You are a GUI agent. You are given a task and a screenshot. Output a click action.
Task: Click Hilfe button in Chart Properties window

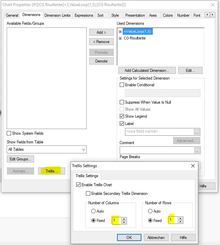tap(206, 186)
